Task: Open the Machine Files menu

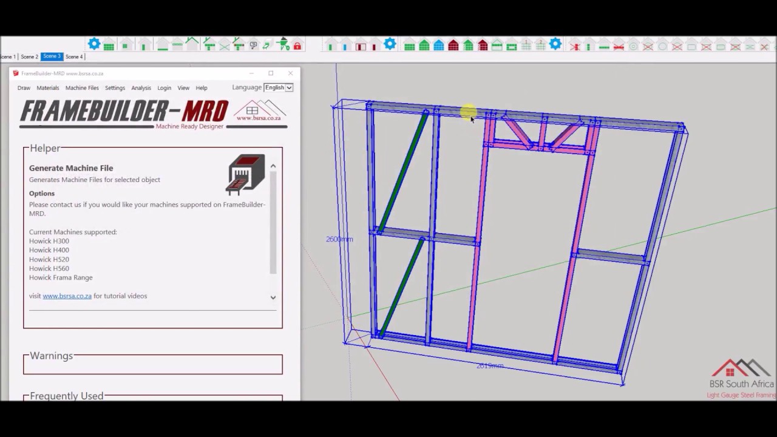Action: pos(82,88)
